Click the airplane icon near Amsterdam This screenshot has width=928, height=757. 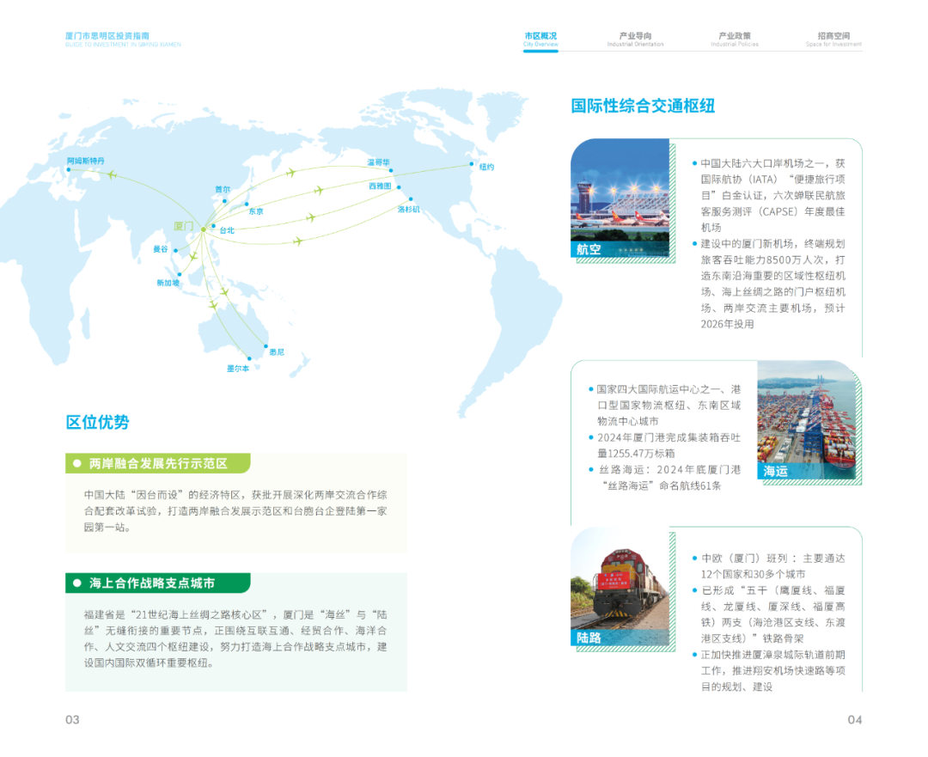[x=112, y=175]
